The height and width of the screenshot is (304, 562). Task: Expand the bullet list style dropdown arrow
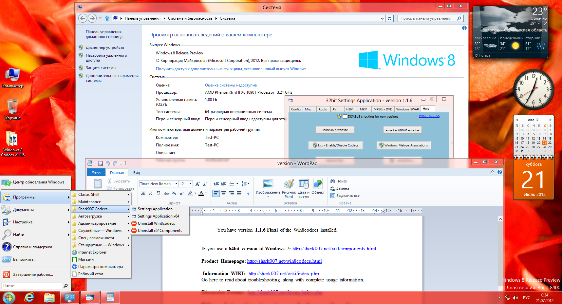[x=237, y=184]
